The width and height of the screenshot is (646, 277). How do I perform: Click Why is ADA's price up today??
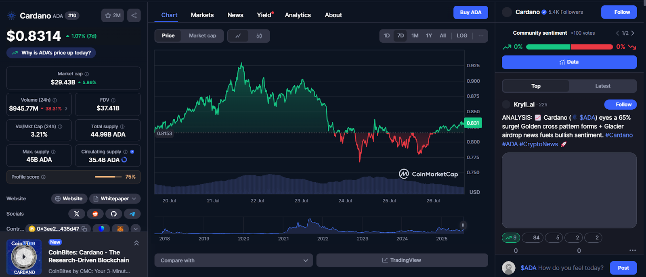pos(51,53)
